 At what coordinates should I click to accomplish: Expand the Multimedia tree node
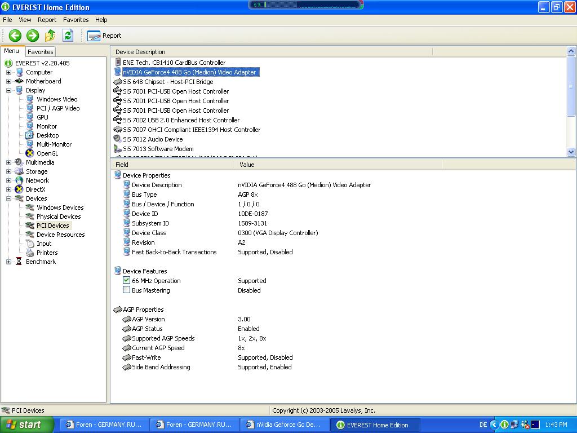[8, 163]
